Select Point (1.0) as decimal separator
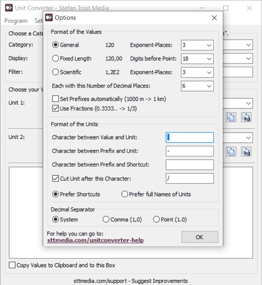Screen dimensions: 262x285 point(157,220)
